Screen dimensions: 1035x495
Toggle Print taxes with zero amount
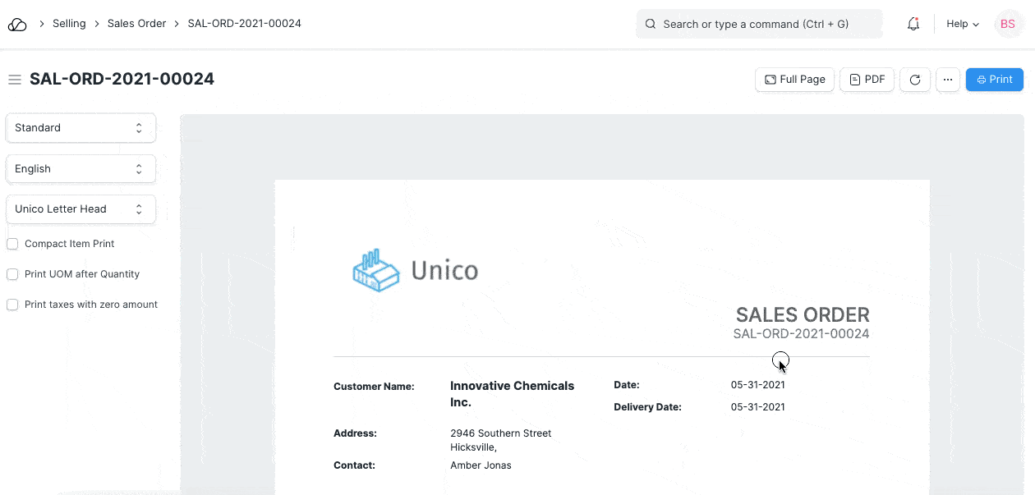(12, 305)
